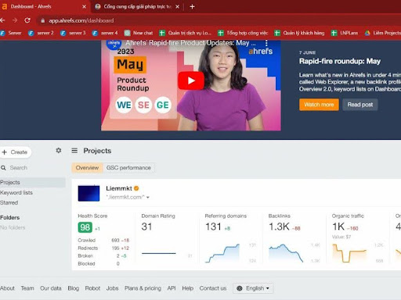
Task: Click the Health Score 98 badge
Action: coord(85,227)
